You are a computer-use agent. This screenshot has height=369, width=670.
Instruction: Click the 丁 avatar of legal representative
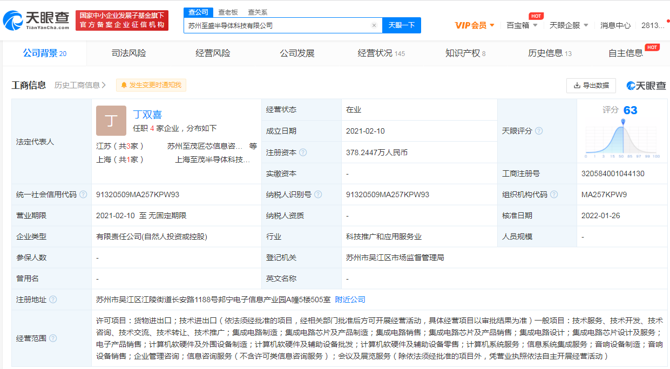(111, 120)
